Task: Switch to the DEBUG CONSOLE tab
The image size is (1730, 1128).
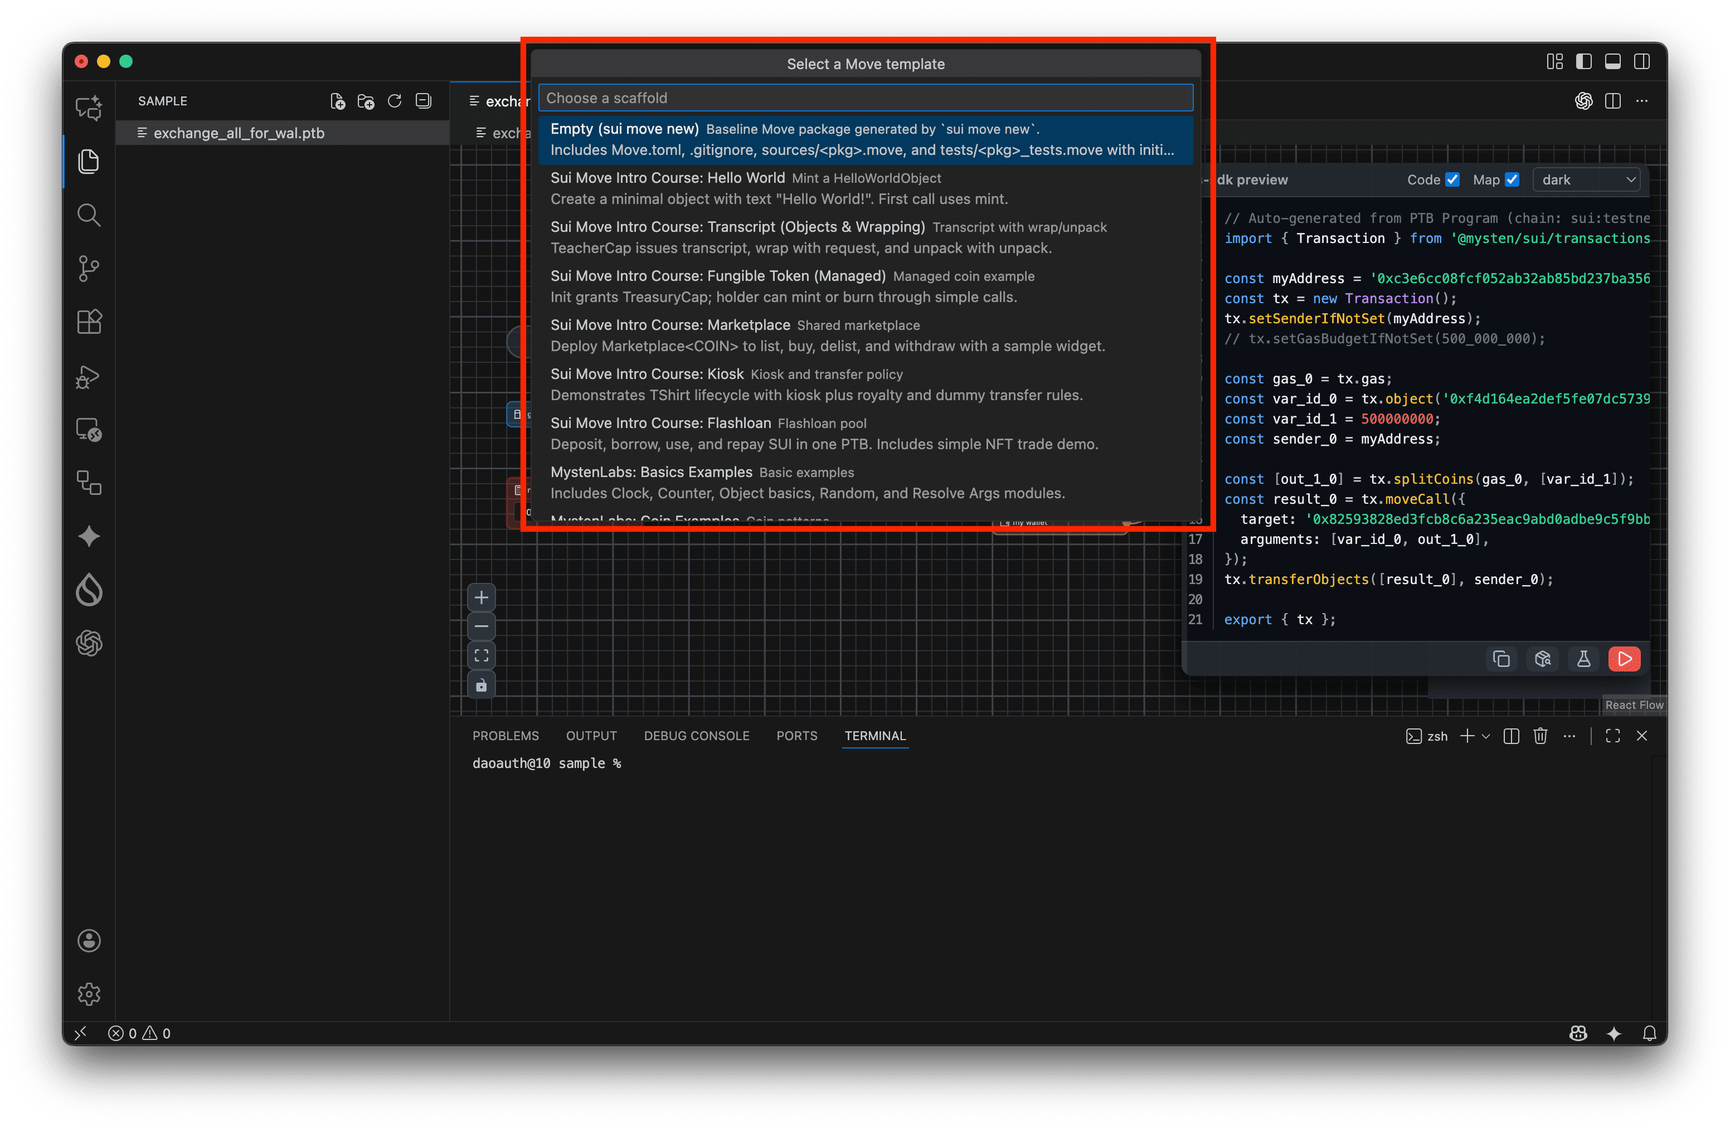Action: pyautogui.click(x=696, y=736)
